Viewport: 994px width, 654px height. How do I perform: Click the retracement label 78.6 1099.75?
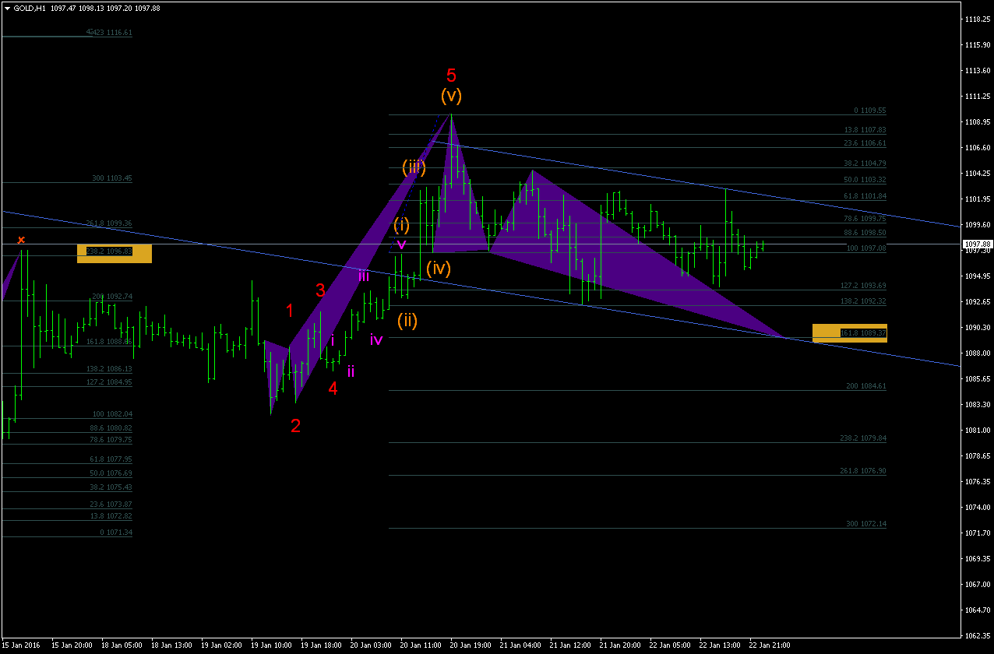pos(865,219)
